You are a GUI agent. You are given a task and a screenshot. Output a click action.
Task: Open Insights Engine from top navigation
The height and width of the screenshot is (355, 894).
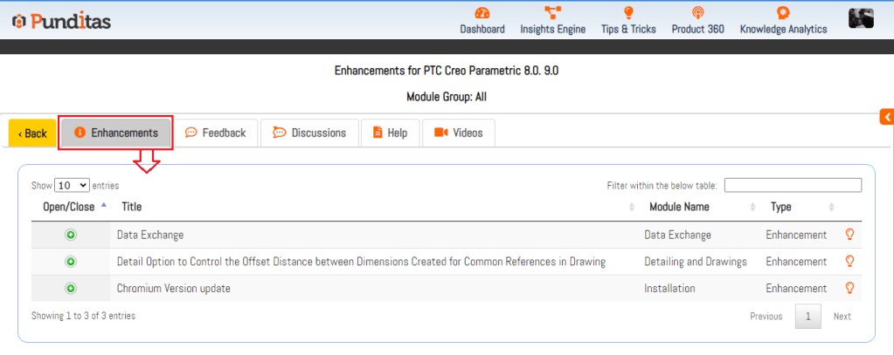pyautogui.click(x=552, y=13)
